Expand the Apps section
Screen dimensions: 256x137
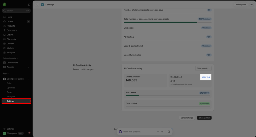pos(6,73)
